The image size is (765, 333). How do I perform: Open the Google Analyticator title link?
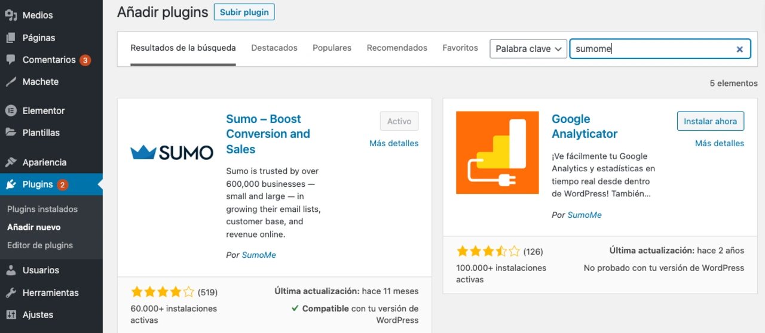585,127
